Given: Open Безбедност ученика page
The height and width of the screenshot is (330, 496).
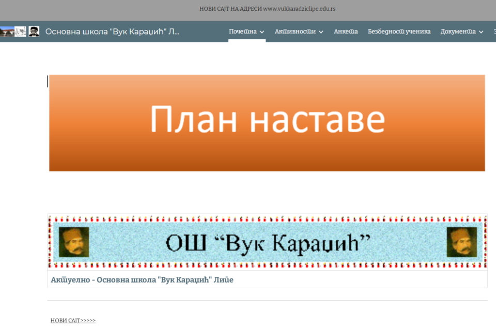Looking at the screenshot, I should click(x=399, y=31).
